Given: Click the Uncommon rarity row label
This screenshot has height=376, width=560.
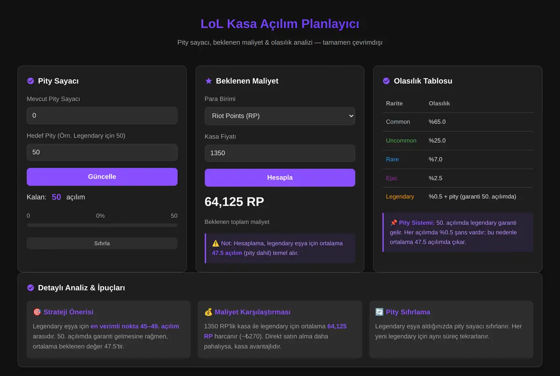Looking at the screenshot, I should click(x=401, y=140).
